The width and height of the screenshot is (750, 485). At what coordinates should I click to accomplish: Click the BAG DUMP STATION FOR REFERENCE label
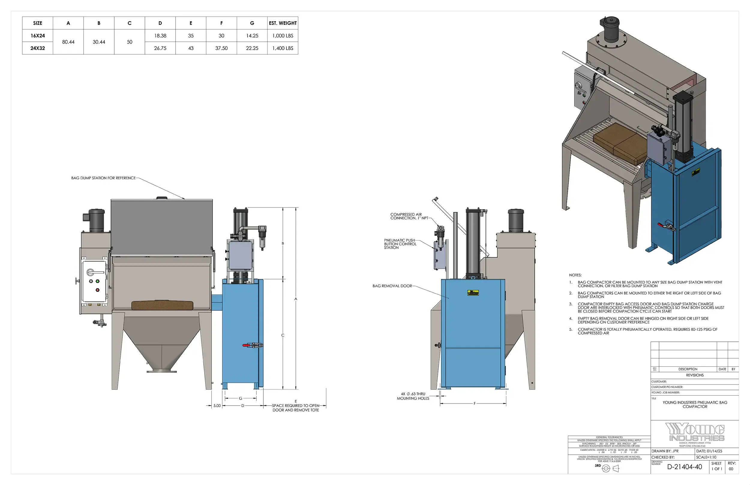(103, 178)
